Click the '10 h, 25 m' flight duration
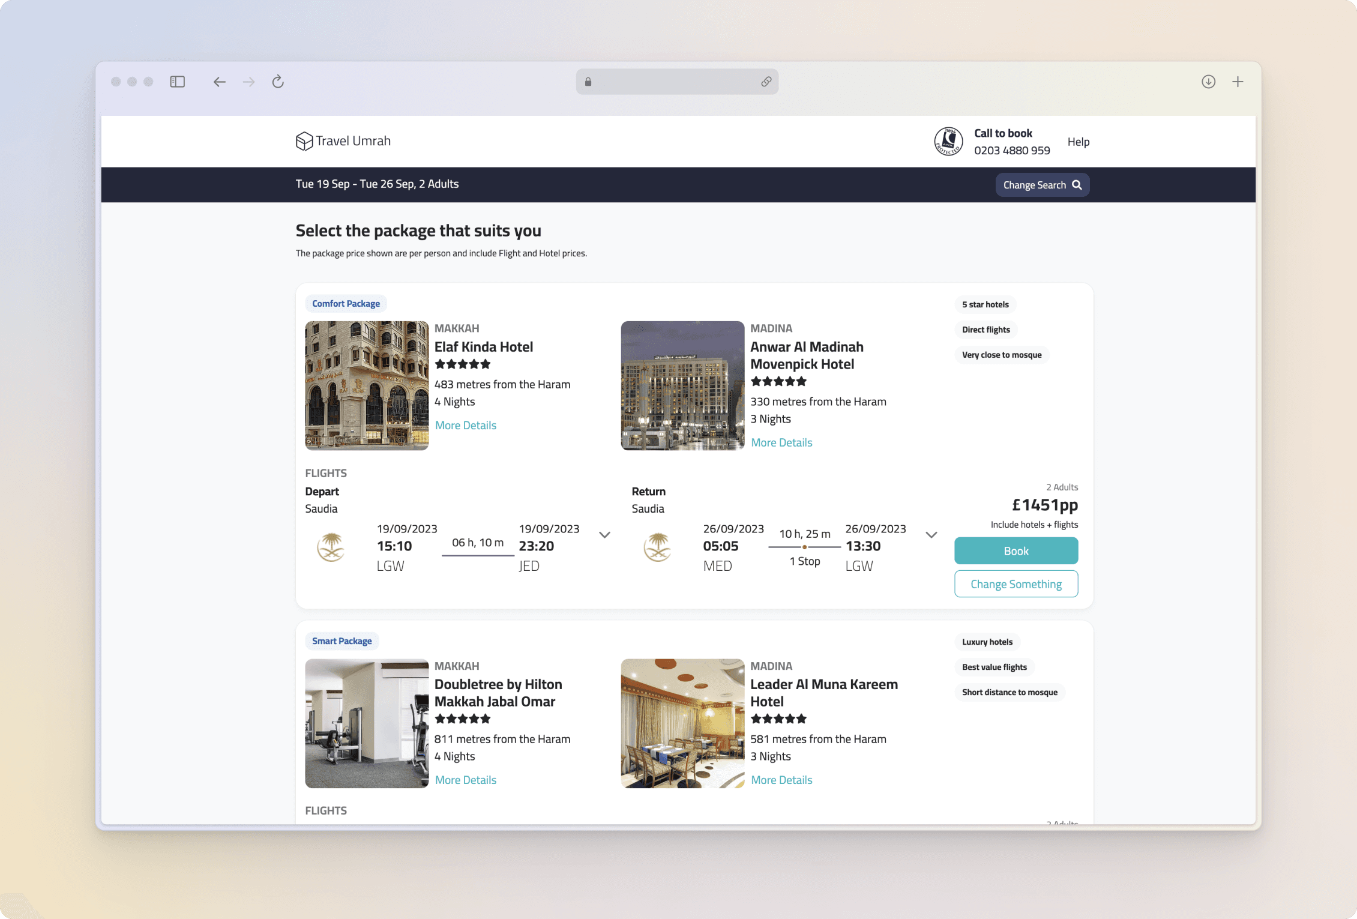The image size is (1357, 919). tap(805, 534)
